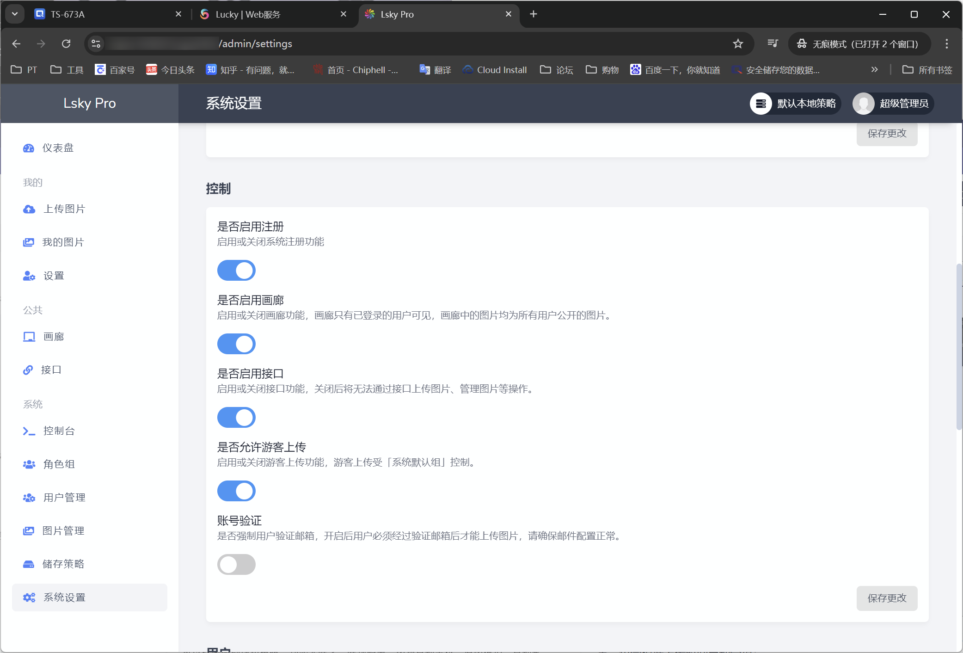Screen dimensions: 963x653
Task: Click the 用户管理 users icon
Action: pos(29,498)
